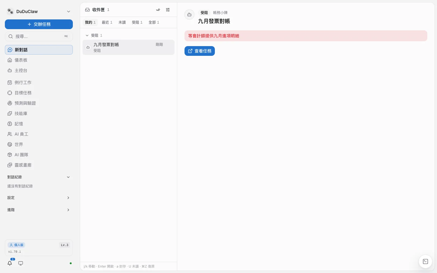Viewport: 437px width, 273px height.
Task: Click the 收件匣 inbox title
Action: (x=98, y=10)
